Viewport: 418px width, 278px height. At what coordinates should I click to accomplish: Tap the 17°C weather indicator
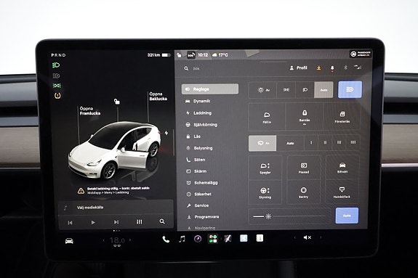click(x=220, y=55)
